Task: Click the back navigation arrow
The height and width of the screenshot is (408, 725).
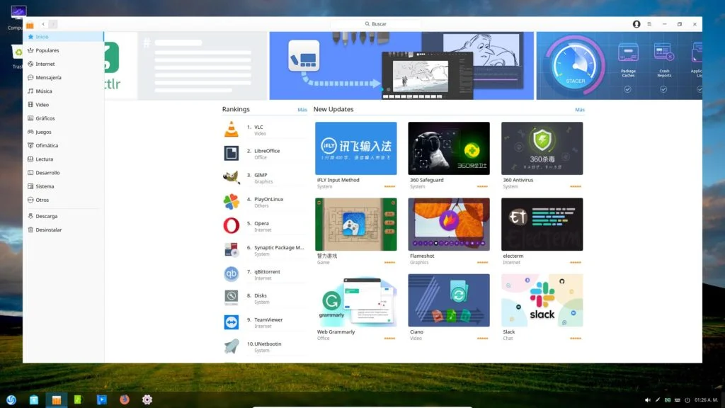Action: pyautogui.click(x=43, y=24)
